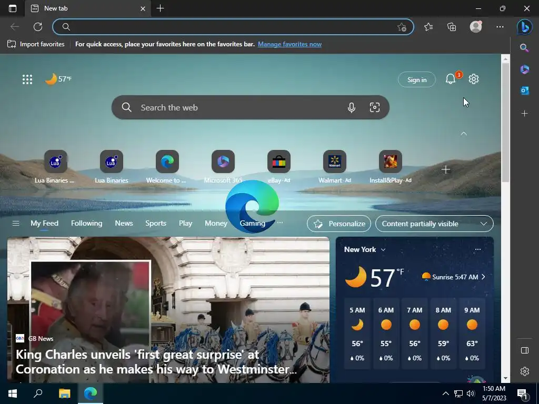The height and width of the screenshot is (404, 539).
Task: Open the Windows Action Center notifications
Action: click(x=523, y=394)
